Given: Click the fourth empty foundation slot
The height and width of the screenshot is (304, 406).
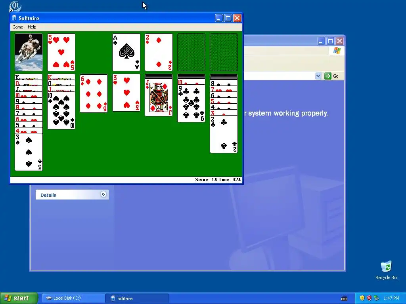Looking at the screenshot, I should tap(224, 52).
